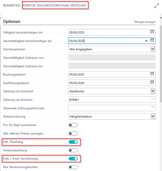Click lookup ellipsis for Zahlung von Kontonr.
Viewport: 162px width, 171px height.
[x=152, y=99]
